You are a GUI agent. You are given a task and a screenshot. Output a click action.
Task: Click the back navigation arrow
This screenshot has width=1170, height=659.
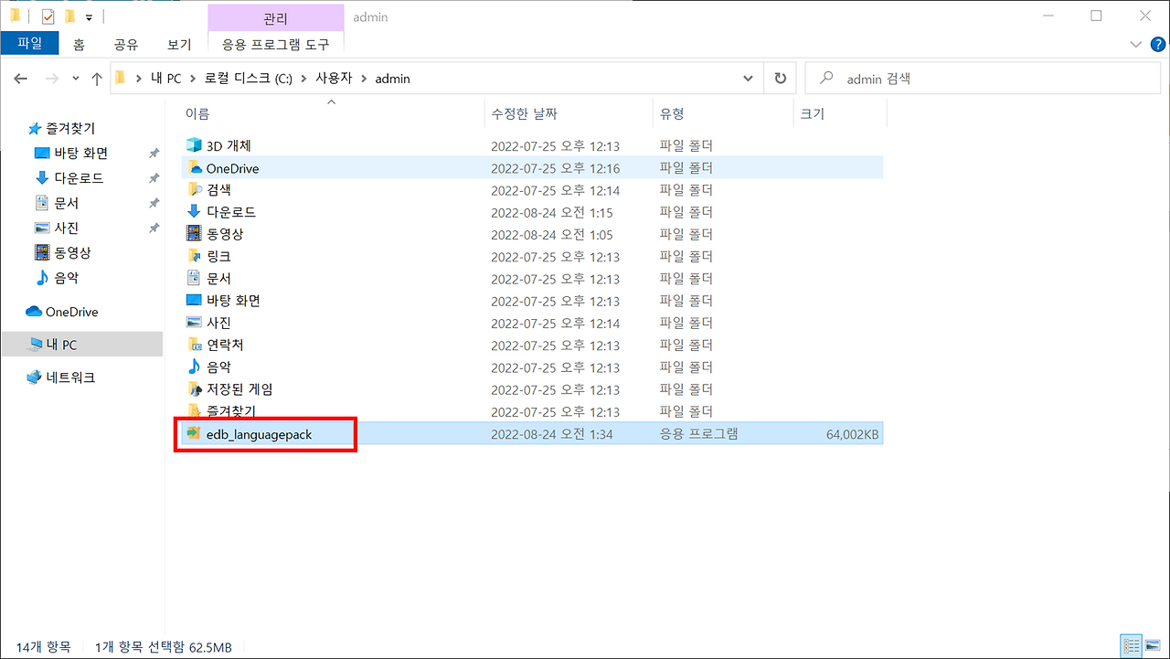(20, 79)
